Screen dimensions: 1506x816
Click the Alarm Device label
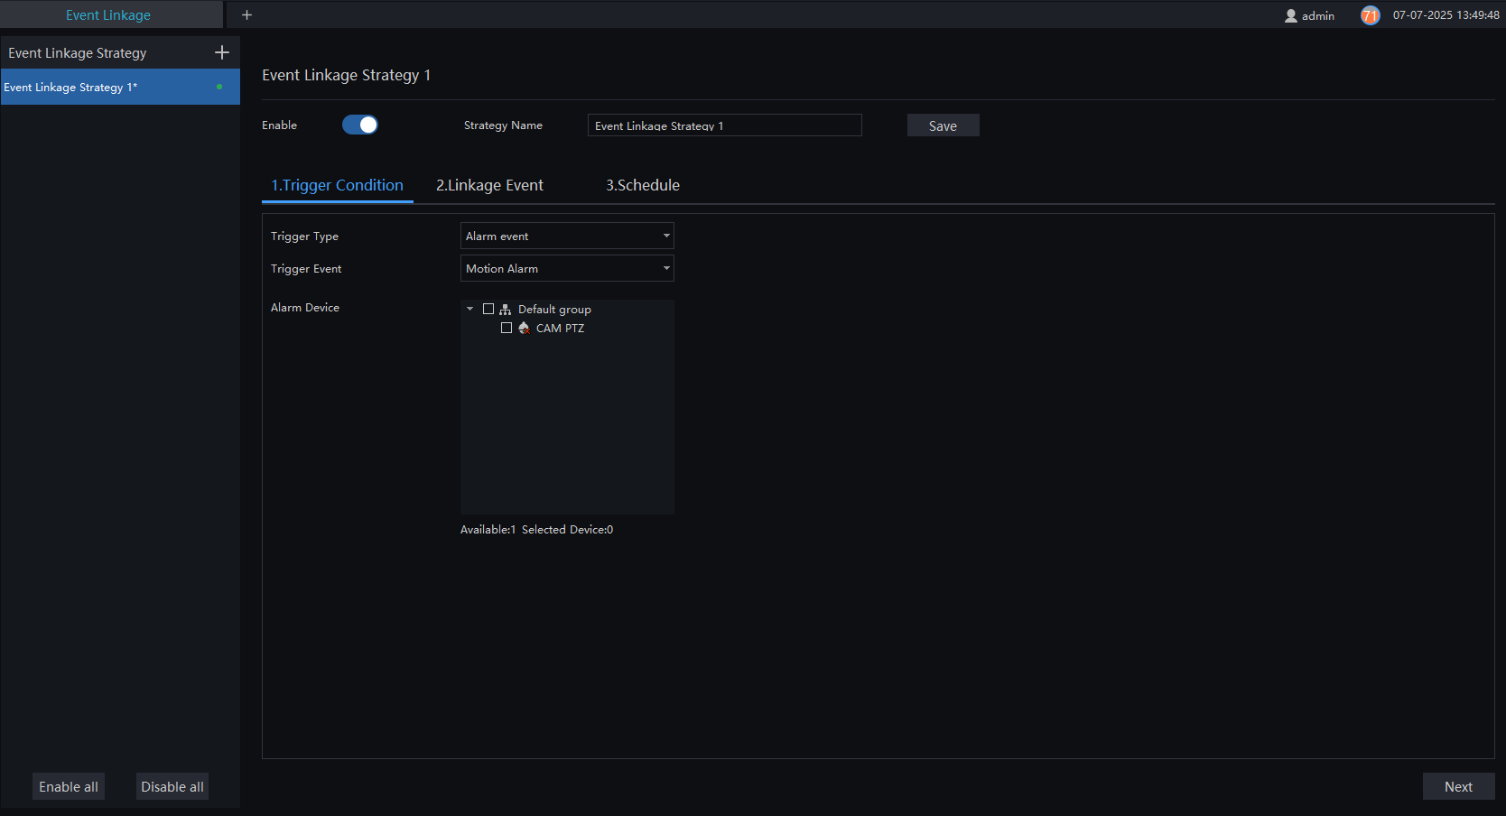(305, 308)
